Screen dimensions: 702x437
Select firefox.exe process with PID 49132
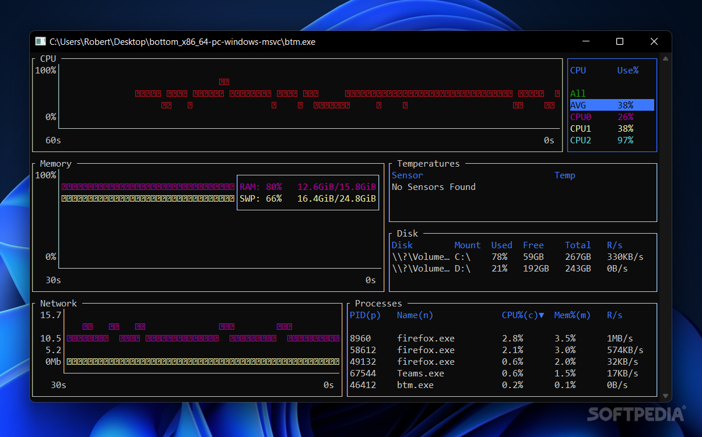click(x=501, y=362)
